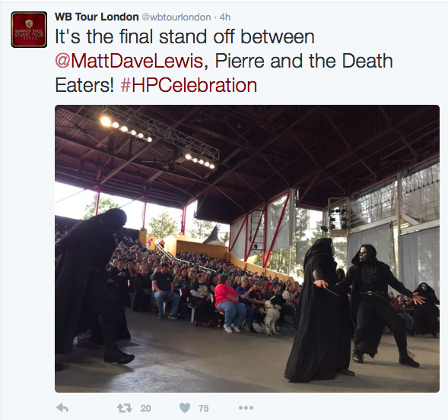This screenshot has width=448, height=420.
Task: Click the reply arrow icon
Action: (62, 408)
